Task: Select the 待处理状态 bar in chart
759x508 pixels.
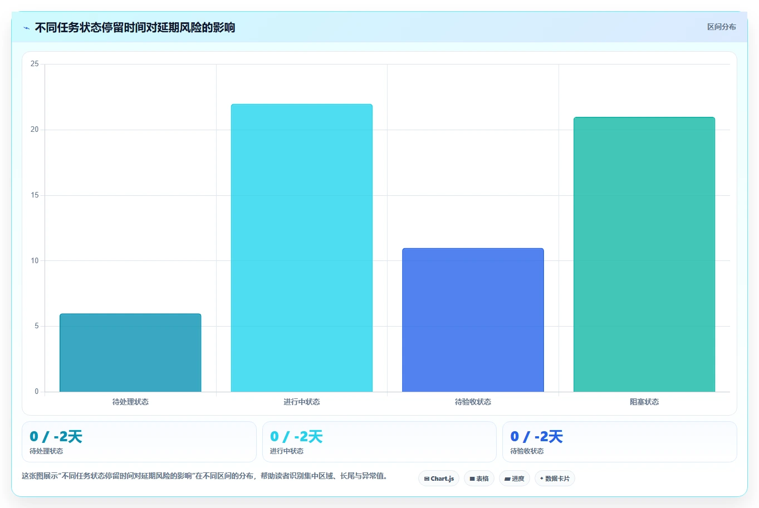Action: click(130, 353)
